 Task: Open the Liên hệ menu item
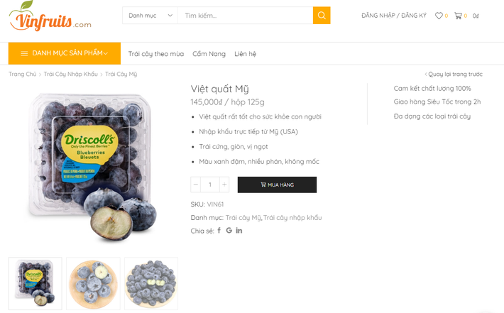click(x=245, y=54)
